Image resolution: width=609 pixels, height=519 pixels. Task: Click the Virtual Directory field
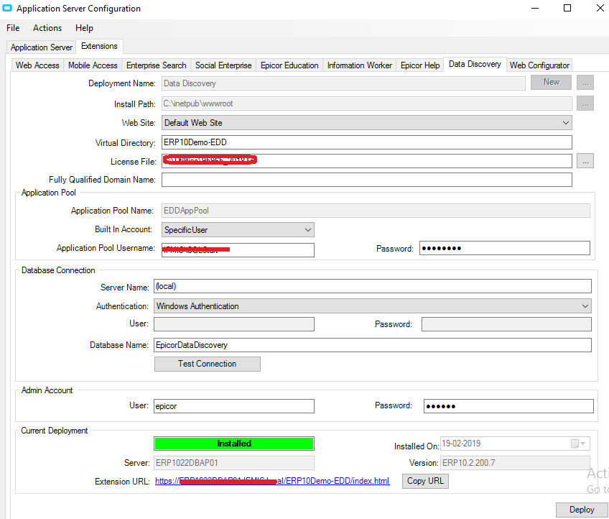(367, 142)
